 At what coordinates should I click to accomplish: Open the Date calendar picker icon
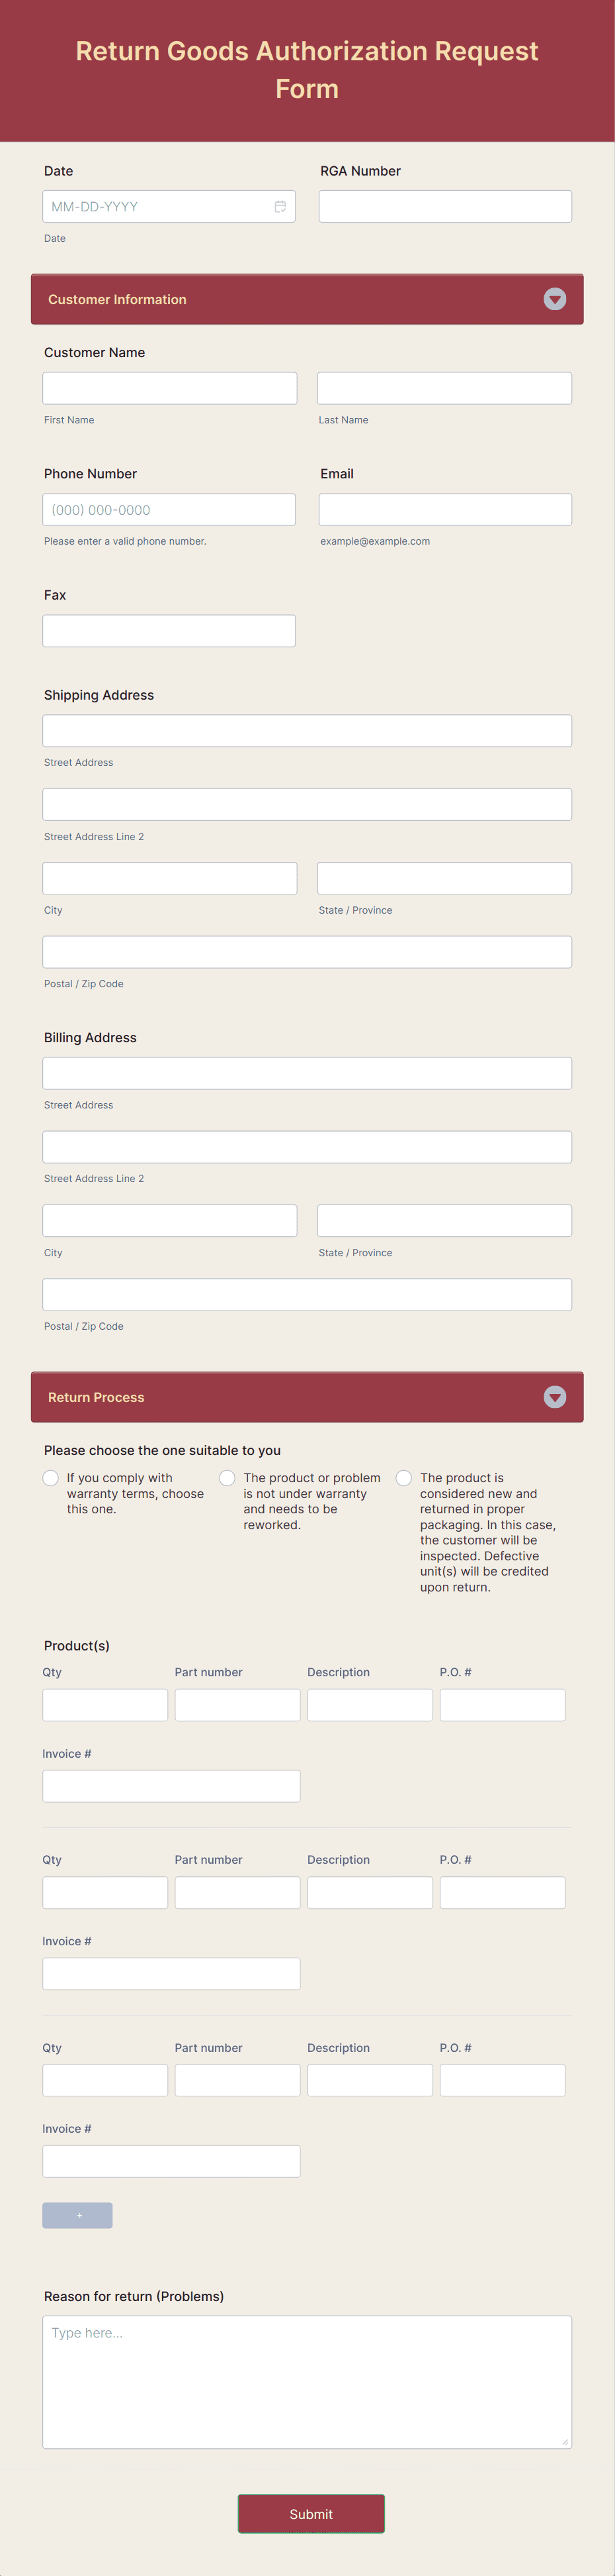point(280,206)
